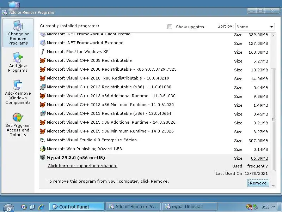
Task: Click the scrollbar up arrow
Action: pos(273,36)
